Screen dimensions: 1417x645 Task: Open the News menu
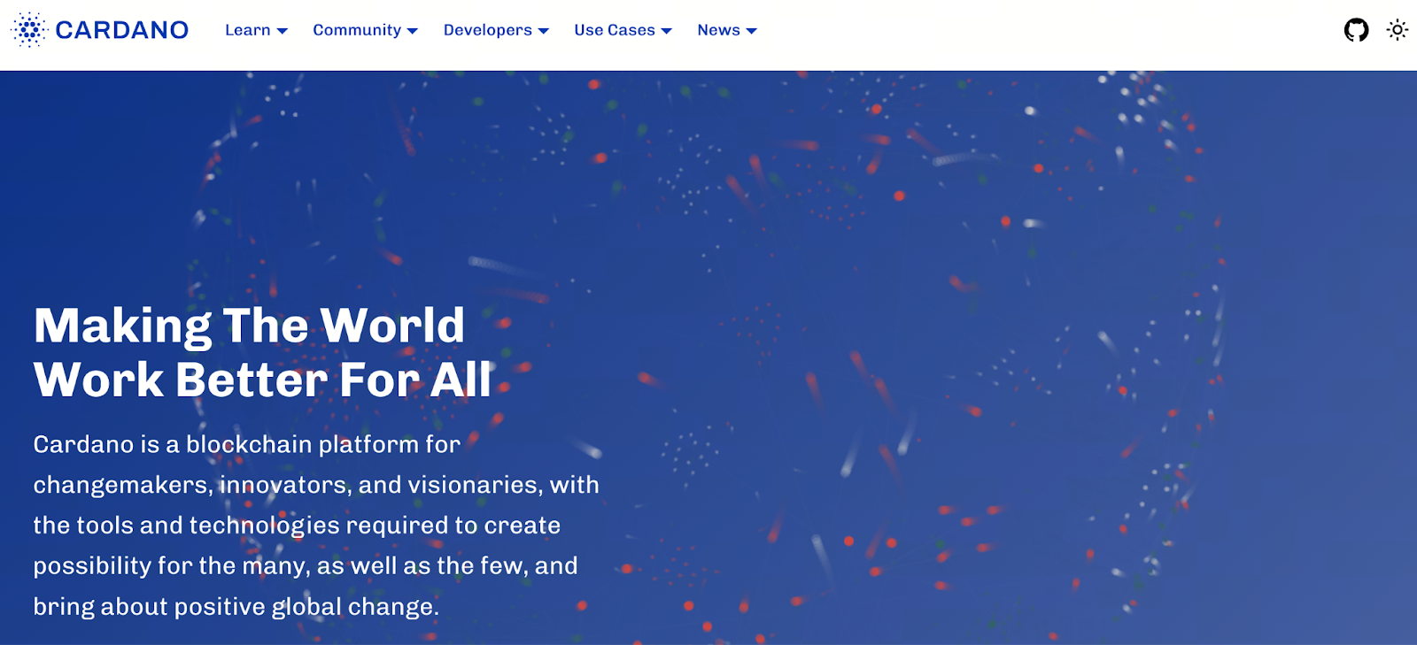pos(727,30)
